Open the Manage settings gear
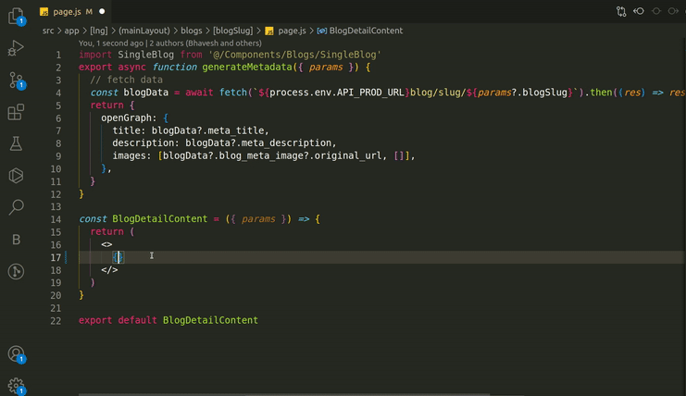Image resolution: width=686 pixels, height=396 pixels. point(16,385)
